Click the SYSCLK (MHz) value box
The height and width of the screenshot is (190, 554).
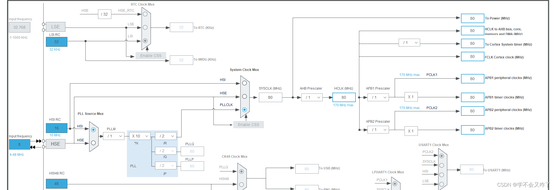click(x=270, y=97)
